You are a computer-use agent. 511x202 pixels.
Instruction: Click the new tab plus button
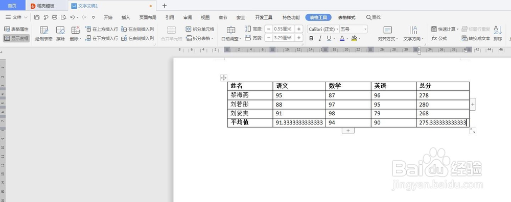(x=165, y=6)
